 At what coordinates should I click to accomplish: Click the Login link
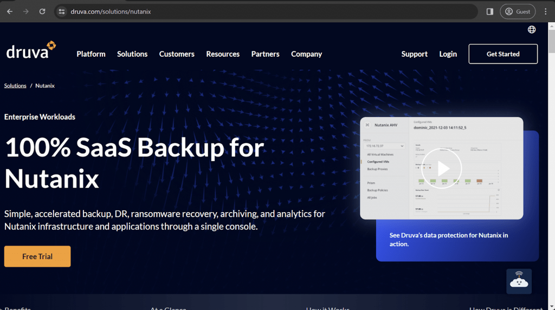click(x=448, y=54)
